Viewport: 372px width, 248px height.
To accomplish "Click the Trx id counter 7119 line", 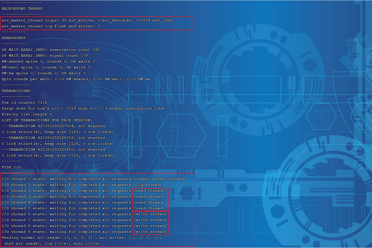I will [x=24, y=102].
